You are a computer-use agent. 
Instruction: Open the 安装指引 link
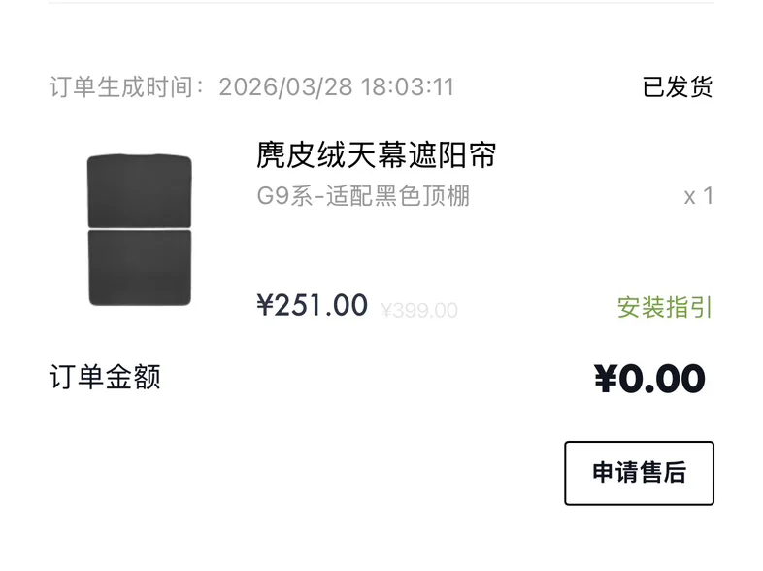coord(665,308)
